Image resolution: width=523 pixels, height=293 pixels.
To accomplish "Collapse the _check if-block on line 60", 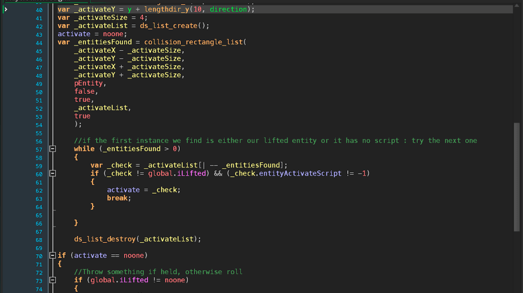I will click(52, 173).
